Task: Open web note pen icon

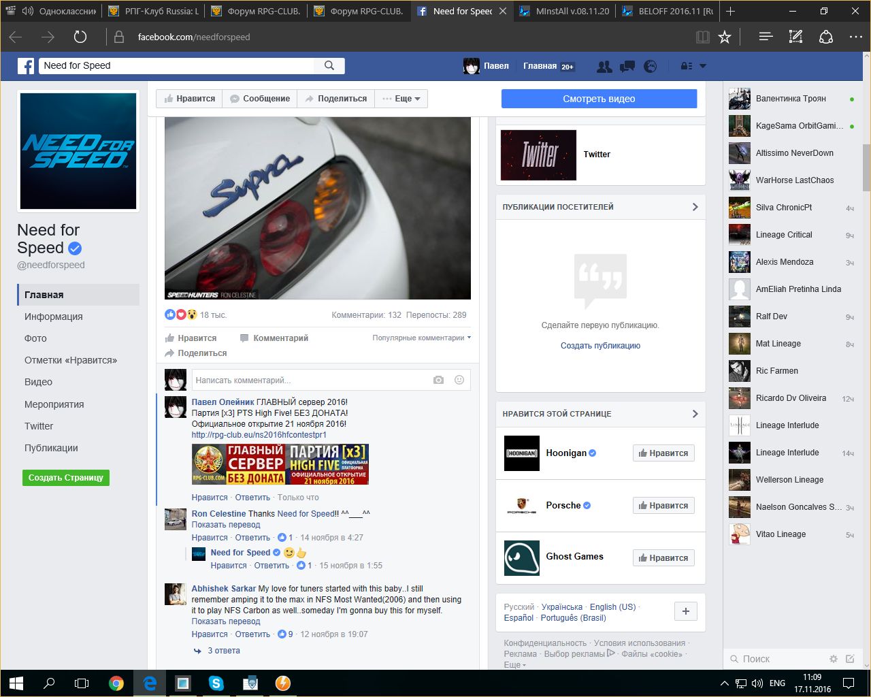Action: click(795, 37)
